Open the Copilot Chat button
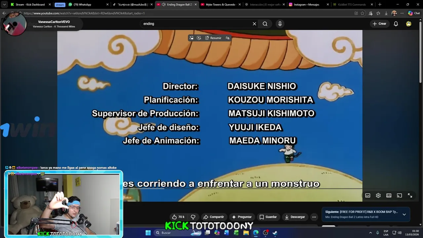Screen dimensions: 423x238 pyautogui.click(x=414, y=13)
